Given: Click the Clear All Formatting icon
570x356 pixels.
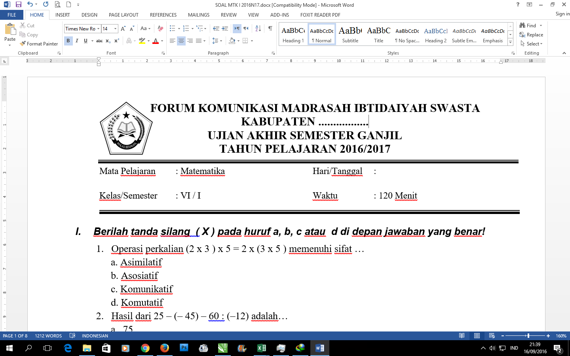Looking at the screenshot, I should (160, 29).
